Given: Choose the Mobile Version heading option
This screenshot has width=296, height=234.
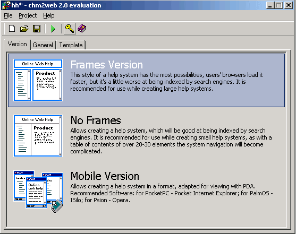Looking at the screenshot, I should coord(105,176).
